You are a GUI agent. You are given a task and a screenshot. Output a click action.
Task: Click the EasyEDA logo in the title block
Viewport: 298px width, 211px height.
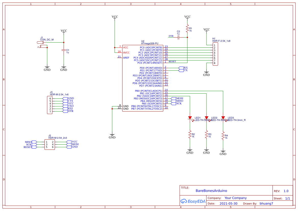(193, 201)
